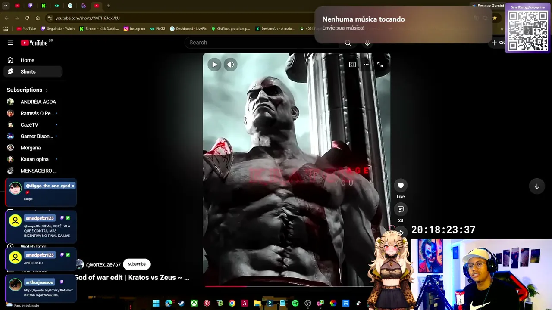552x310 pixels.
Task: Open the Instagram bookmark
Action: click(x=134, y=29)
